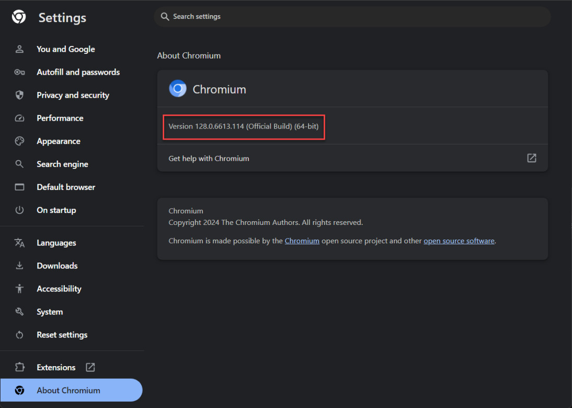Click the download arrow icon in sidebar
The width and height of the screenshot is (572, 408).
19,266
